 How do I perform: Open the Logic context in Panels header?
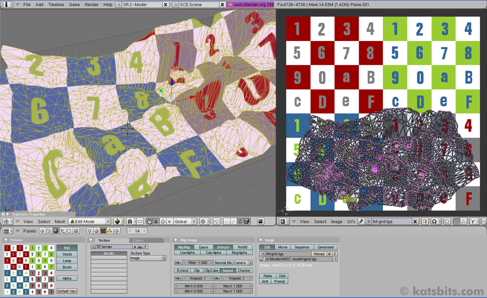(x=42, y=231)
